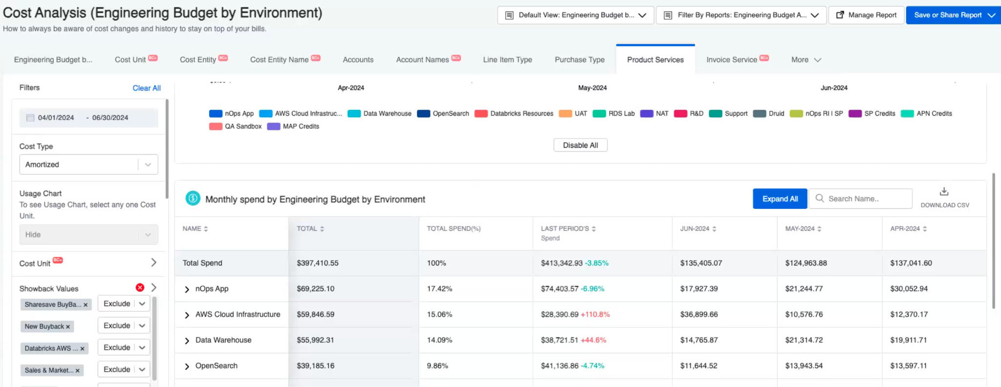This screenshot has width=1001, height=387.
Task: Remove the Sharesave BuyBa... filter chip
Action: click(x=86, y=305)
